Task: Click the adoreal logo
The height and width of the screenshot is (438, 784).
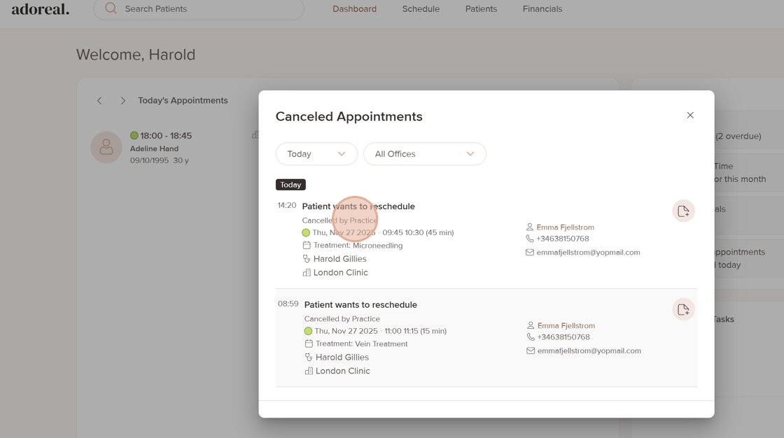Action: coord(41,8)
